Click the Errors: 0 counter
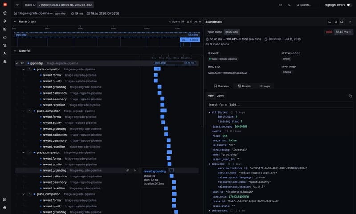The width and height of the screenshot is (356, 214). 194,21
